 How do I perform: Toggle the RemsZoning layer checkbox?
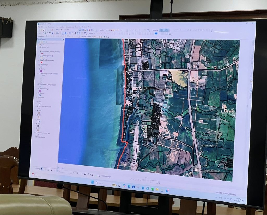[39, 73]
